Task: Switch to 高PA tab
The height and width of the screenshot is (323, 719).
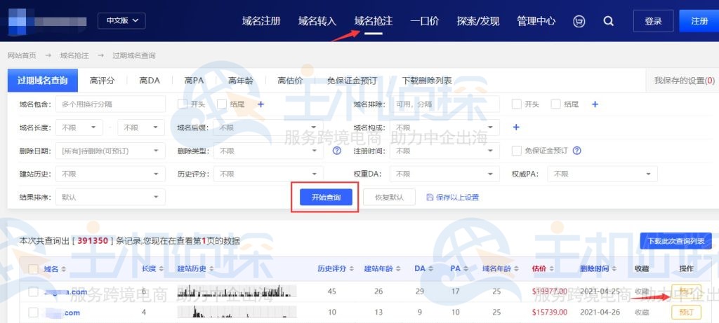Action: [194, 81]
